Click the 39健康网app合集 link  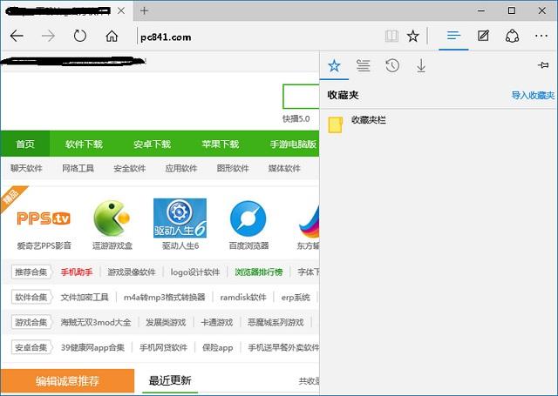click(92, 348)
